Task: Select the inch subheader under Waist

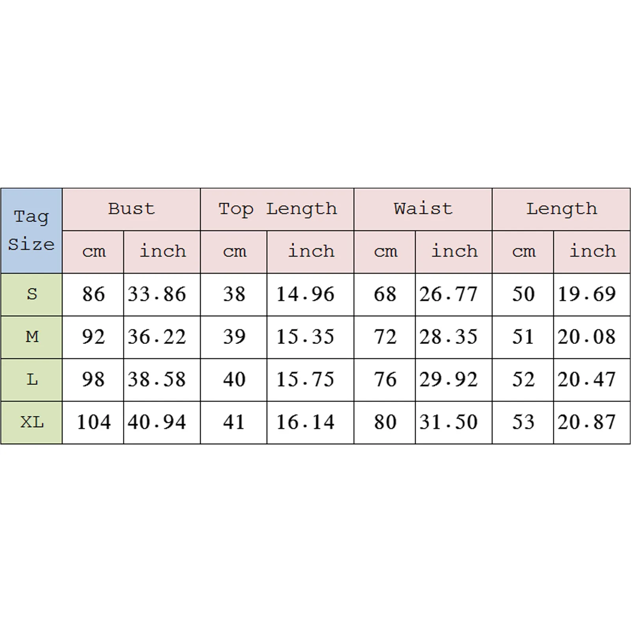Action: click(x=454, y=252)
